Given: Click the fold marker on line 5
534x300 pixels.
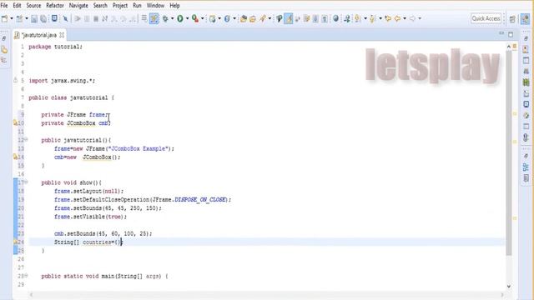Looking at the screenshot, I should pos(15,80).
